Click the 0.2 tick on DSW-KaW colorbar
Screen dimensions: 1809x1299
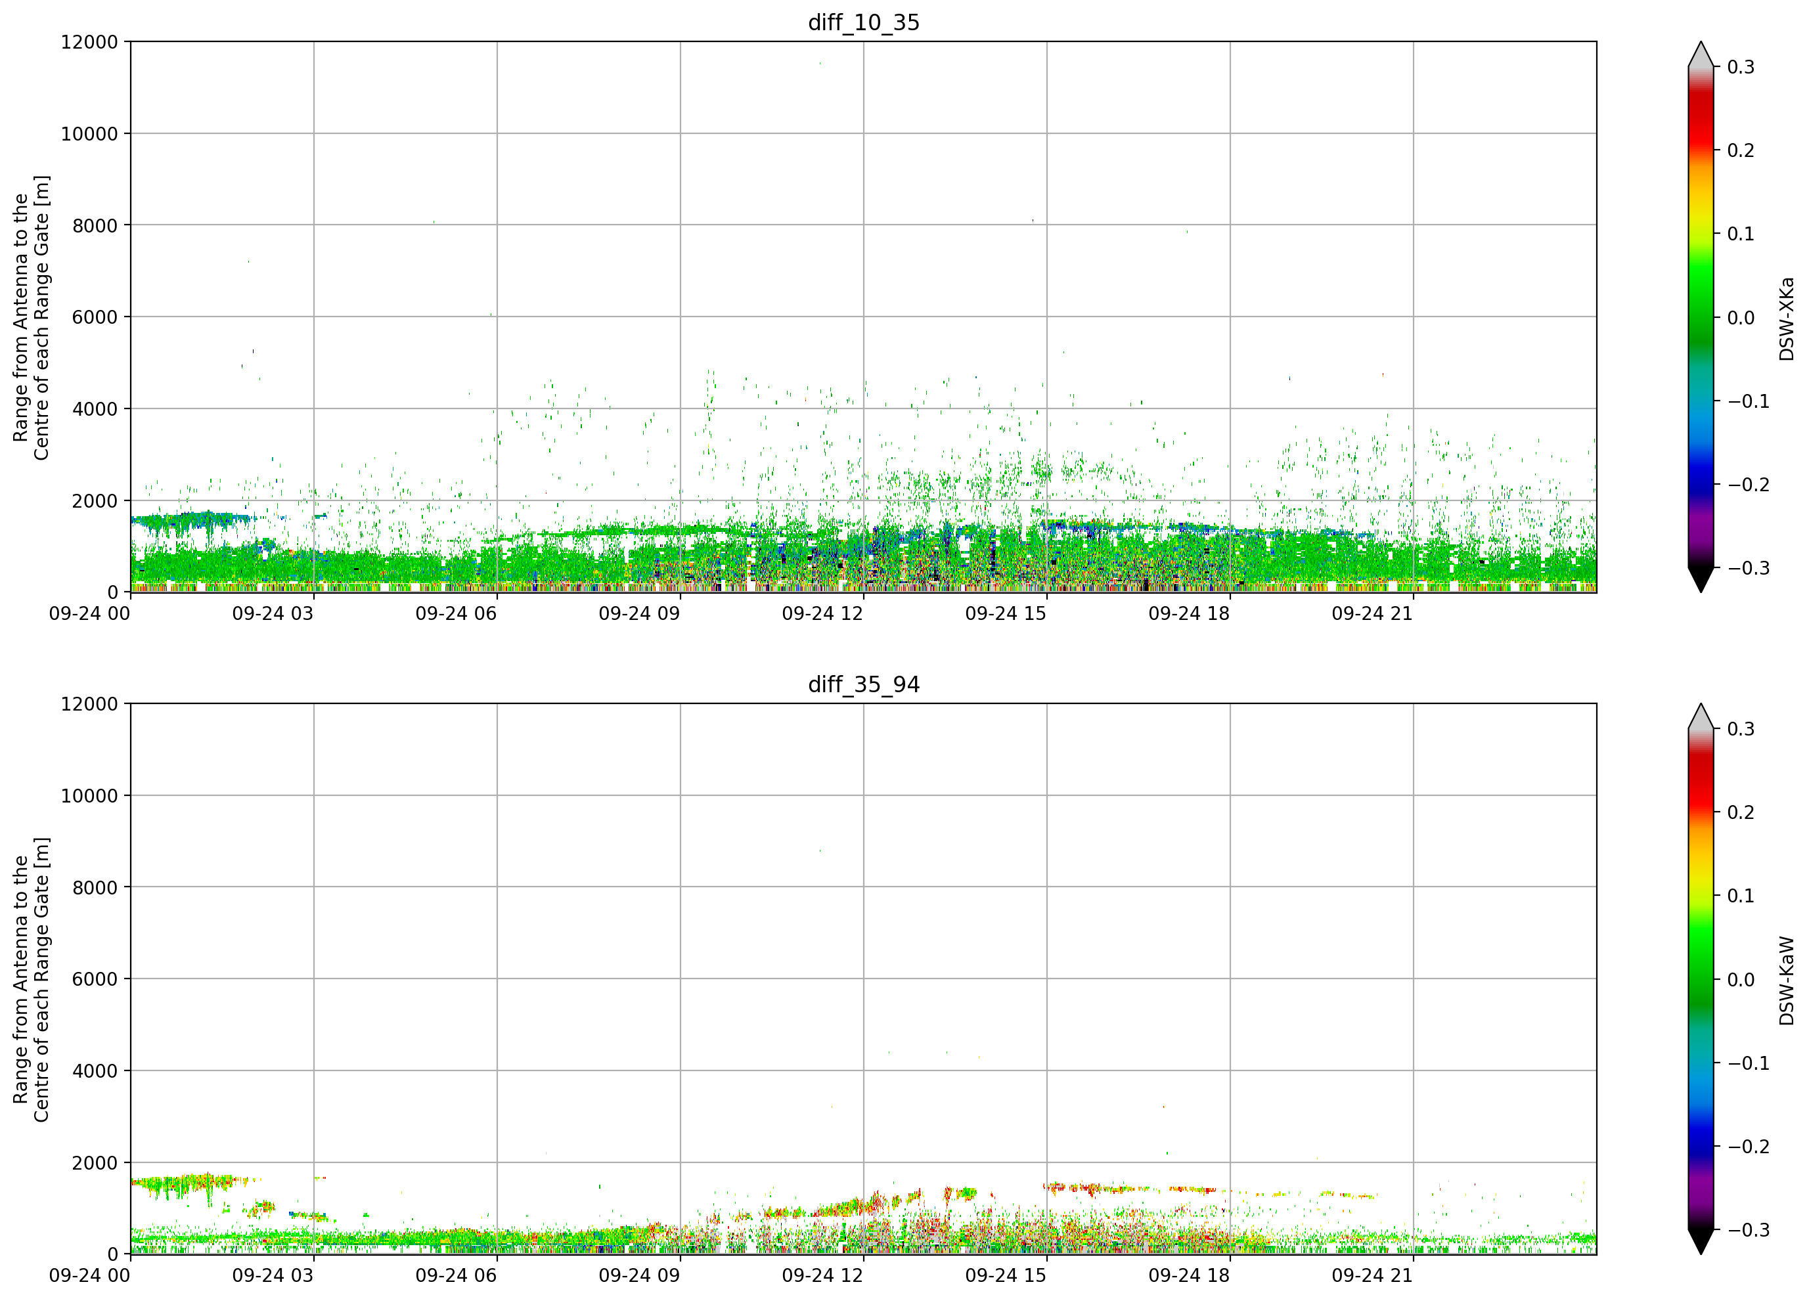pyautogui.click(x=1741, y=812)
